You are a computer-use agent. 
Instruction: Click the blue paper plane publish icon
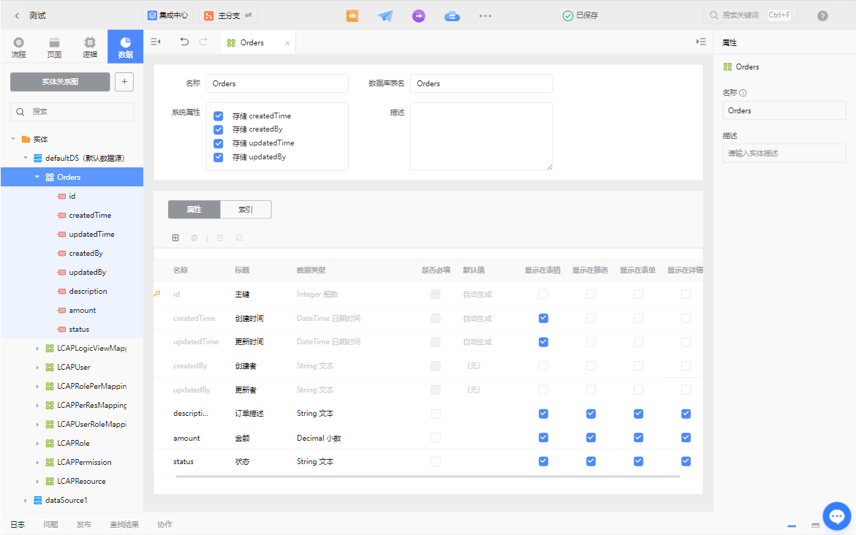[x=385, y=16]
